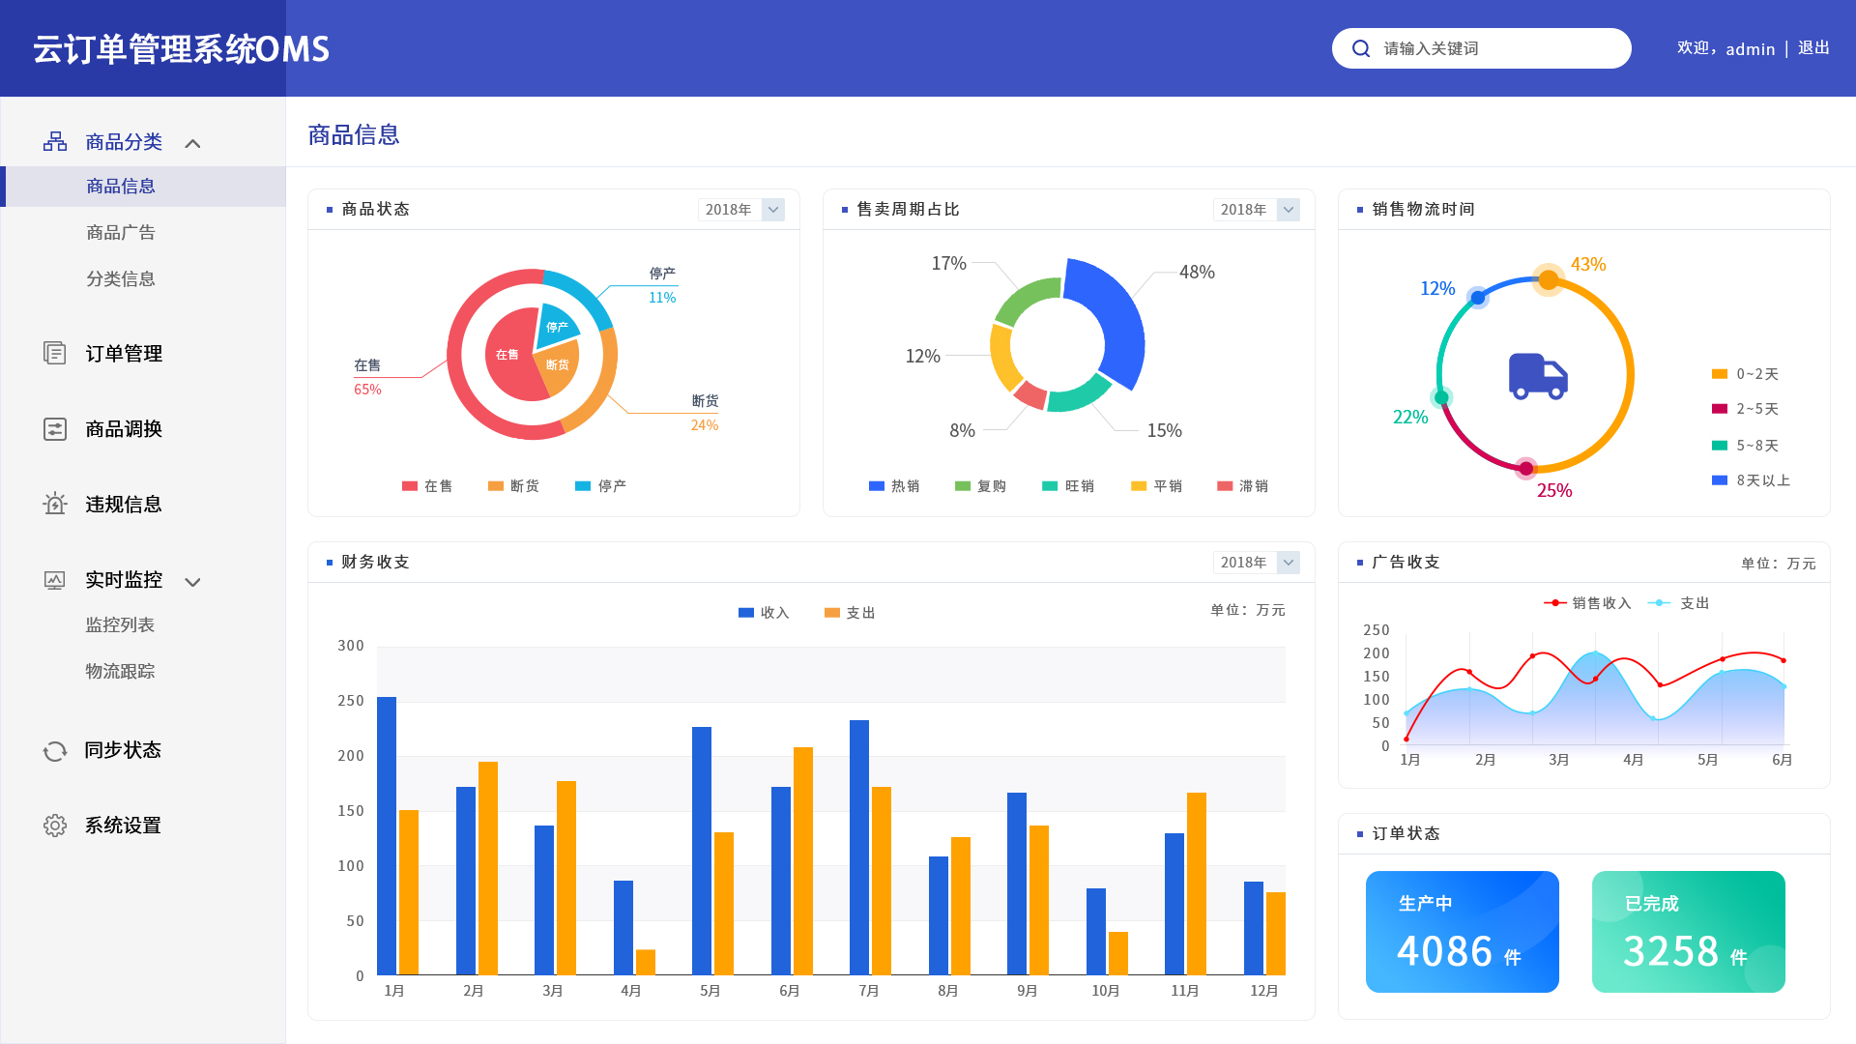Click the delivery truck icon in 销售物流时间
Screen dimensions: 1856x1044
pyautogui.click(x=1538, y=376)
